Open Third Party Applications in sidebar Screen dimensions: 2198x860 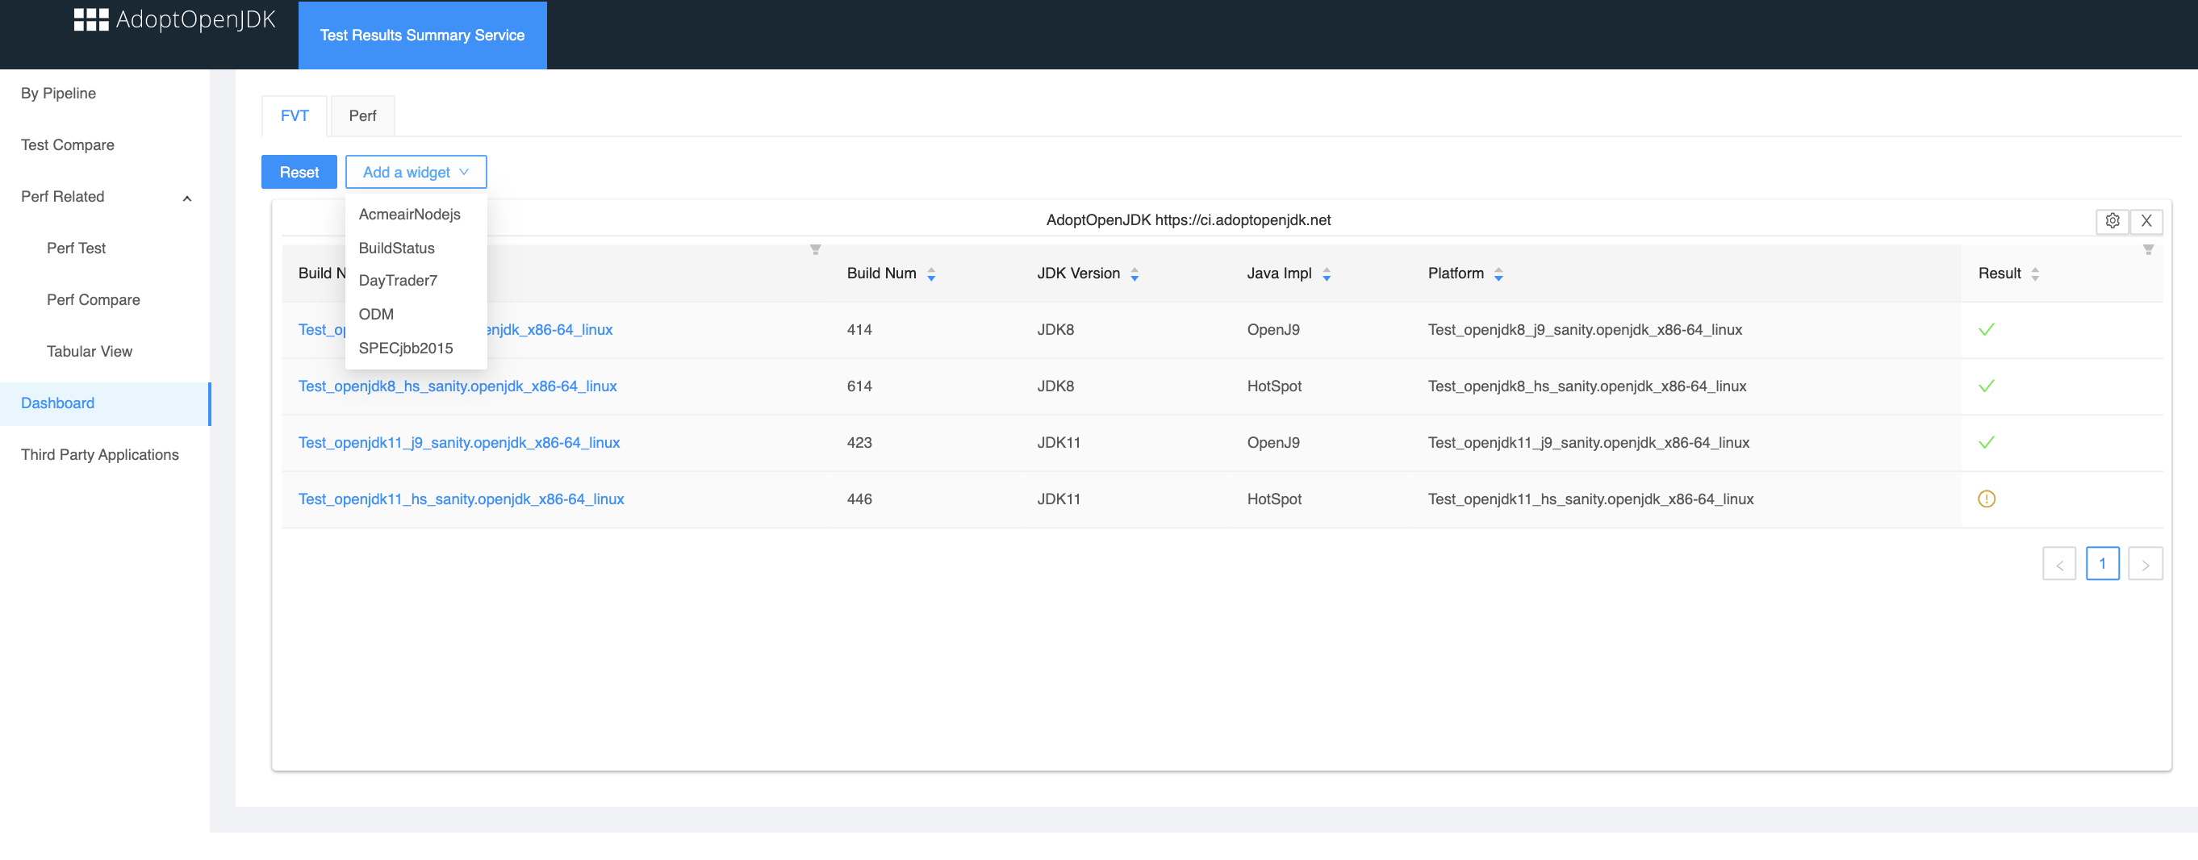[x=100, y=455]
